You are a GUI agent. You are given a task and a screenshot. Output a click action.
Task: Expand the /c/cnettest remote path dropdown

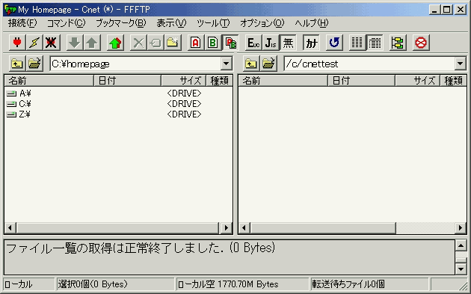click(460, 64)
